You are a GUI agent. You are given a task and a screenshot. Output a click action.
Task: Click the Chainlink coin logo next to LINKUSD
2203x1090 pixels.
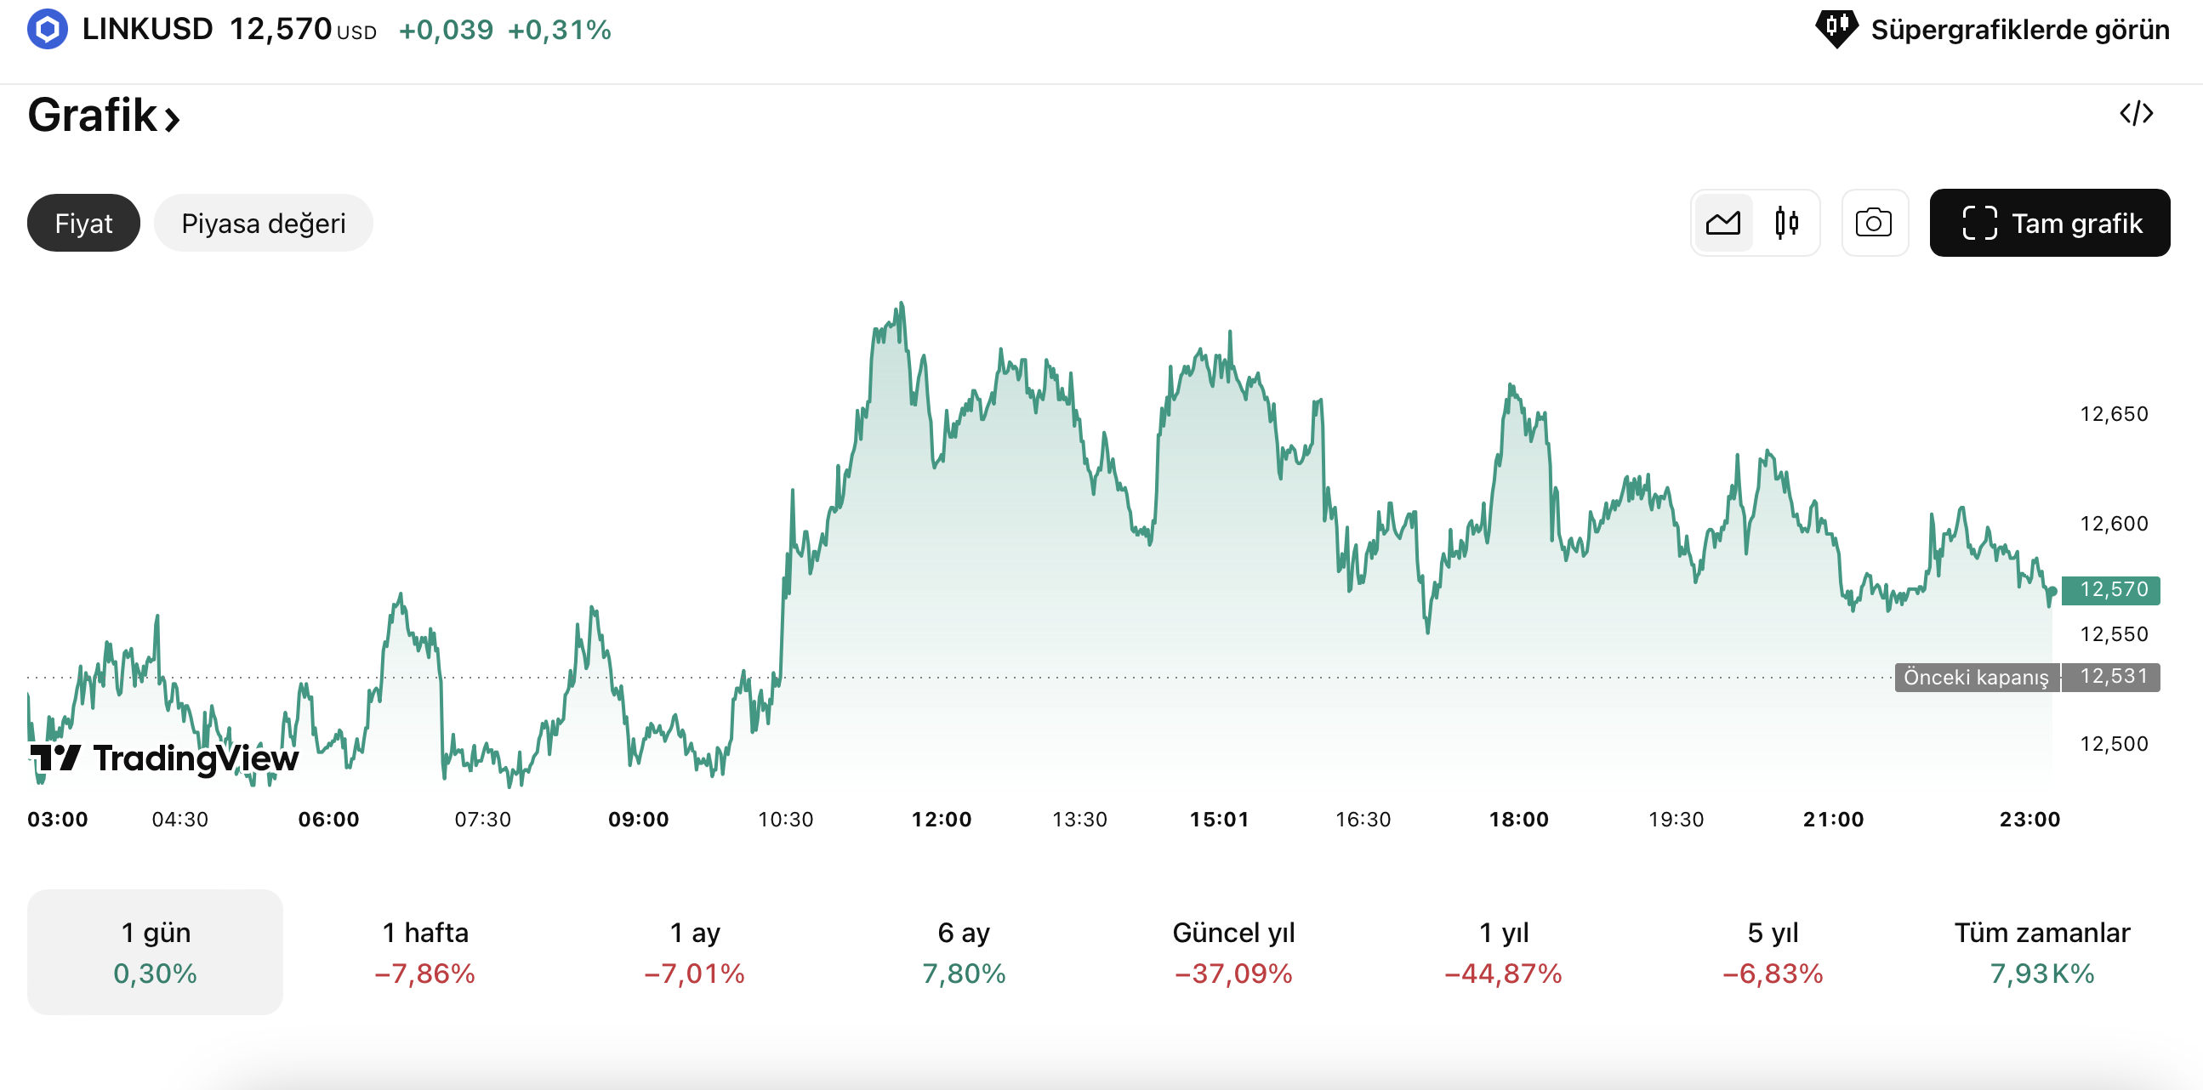(x=47, y=28)
